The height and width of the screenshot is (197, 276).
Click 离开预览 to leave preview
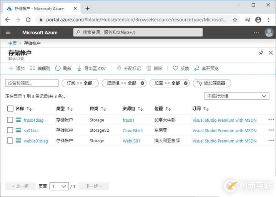pos(206,68)
